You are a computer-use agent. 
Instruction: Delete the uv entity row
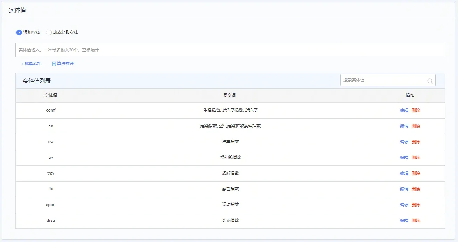click(416, 158)
